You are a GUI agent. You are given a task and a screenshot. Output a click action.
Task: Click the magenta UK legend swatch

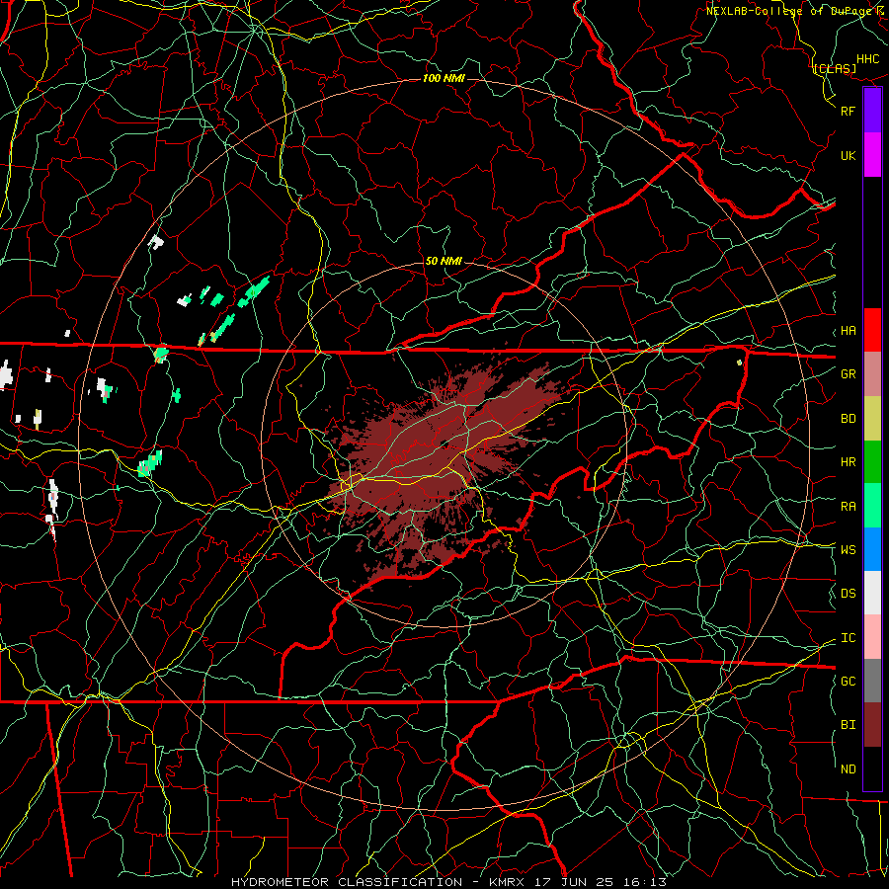click(x=872, y=155)
